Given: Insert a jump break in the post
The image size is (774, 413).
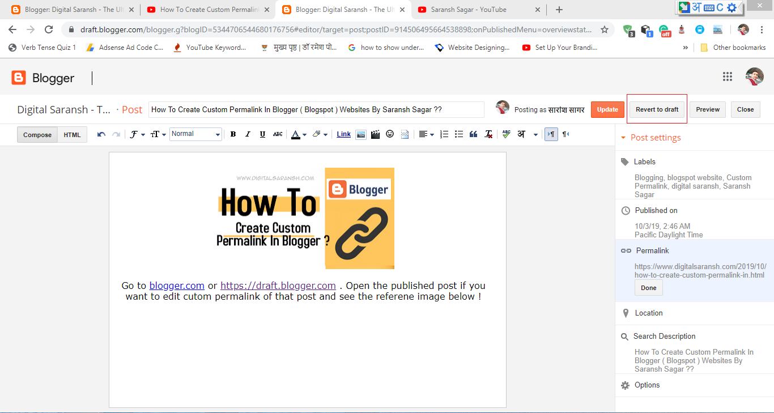Looking at the screenshot, I should 405,134.
